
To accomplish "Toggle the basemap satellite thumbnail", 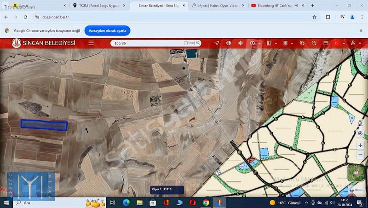I will (x=356, y=173).
